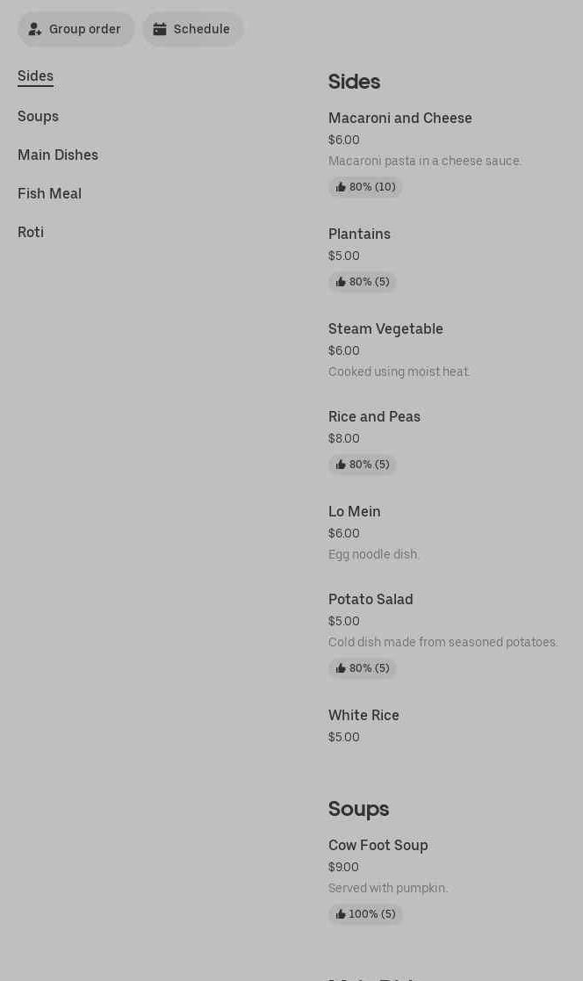
Task: Select the Steam Vegetable menu item
Action: [x=385, y=329]
